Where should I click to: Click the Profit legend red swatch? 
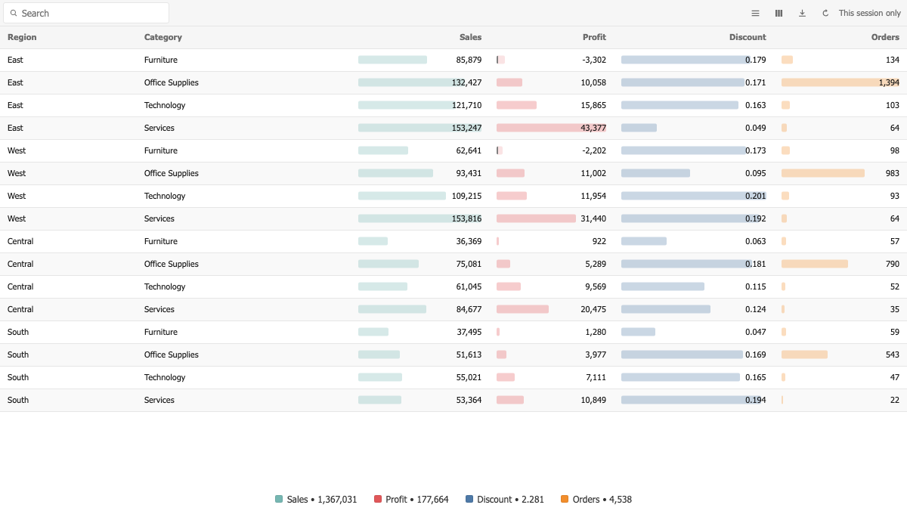tap(378, 499)
